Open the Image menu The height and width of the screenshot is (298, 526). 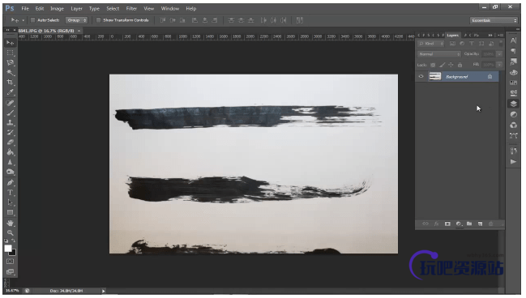pos(57,8)
